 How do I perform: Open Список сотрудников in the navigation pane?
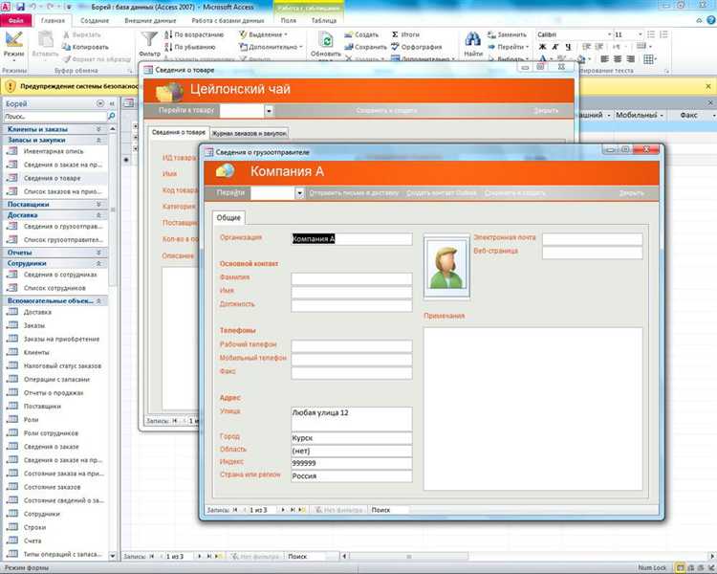pos(54,288)
